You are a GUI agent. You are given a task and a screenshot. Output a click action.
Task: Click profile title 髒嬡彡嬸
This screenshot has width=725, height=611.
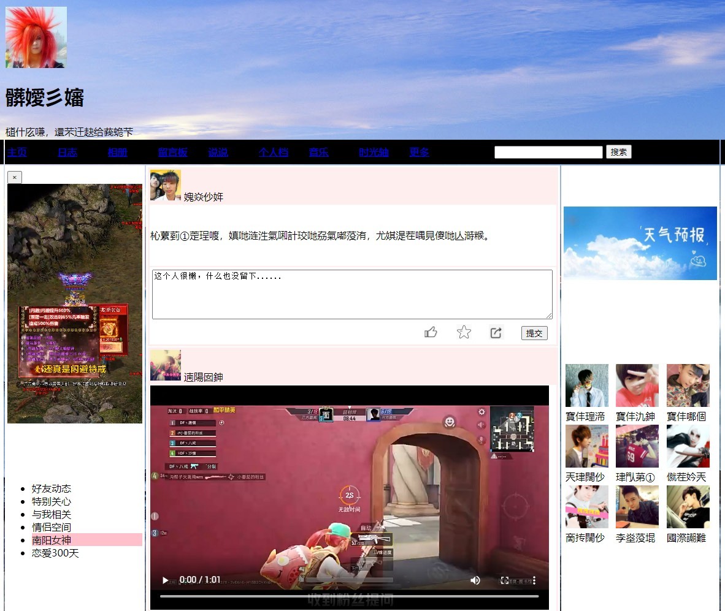tap(45, 97)
